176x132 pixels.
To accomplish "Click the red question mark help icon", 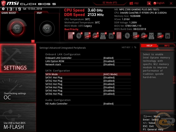I will click(33, 41).
